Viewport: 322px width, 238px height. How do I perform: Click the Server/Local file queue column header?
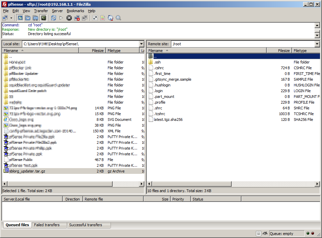32,199
